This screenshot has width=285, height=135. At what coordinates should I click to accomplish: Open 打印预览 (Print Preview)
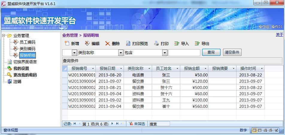(x=137, y=44)
